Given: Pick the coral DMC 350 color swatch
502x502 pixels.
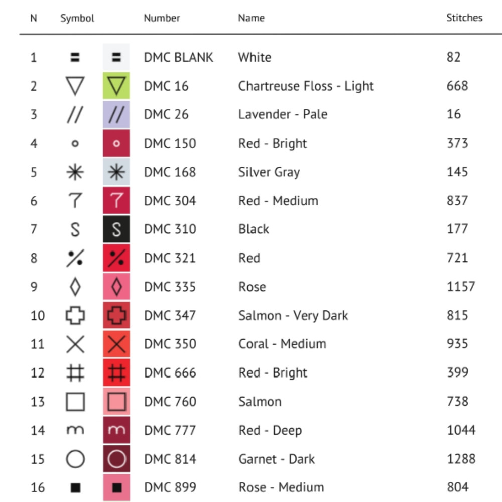Looking at the screenshot, I should (x=116, y=344).
